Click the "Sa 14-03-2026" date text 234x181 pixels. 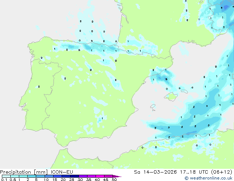pyautogui.click(x=155, y=172)
